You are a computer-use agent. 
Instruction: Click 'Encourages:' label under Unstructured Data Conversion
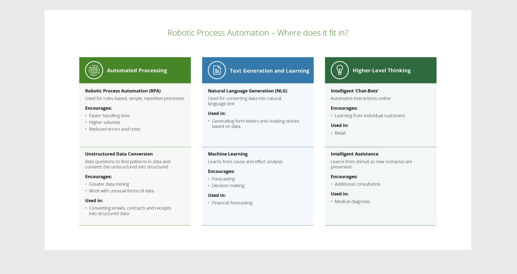[98, 177]
